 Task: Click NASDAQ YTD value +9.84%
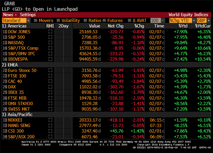click(x=181, y=43)
